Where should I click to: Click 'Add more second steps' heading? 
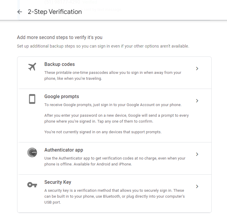(60, 38)
